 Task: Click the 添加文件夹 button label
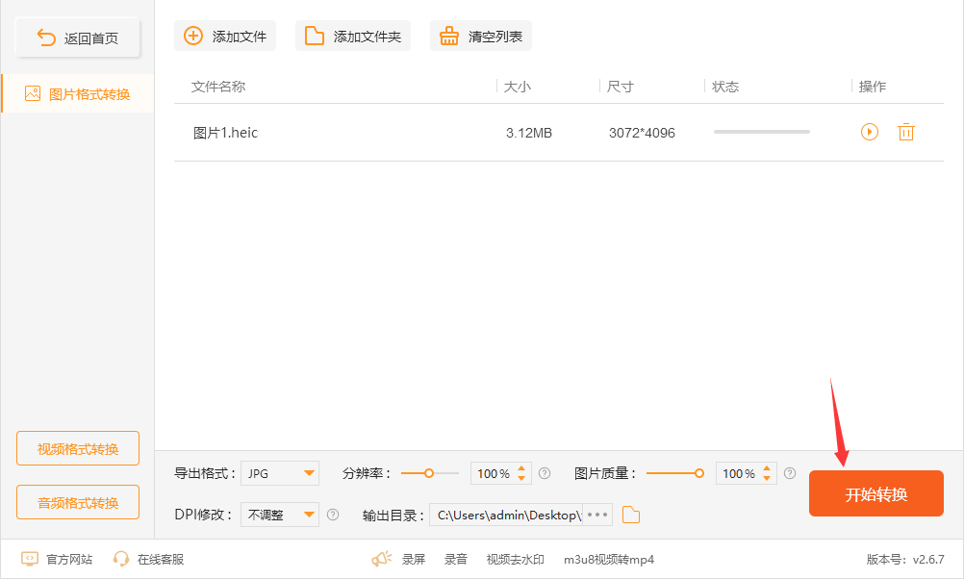(368, 37)
